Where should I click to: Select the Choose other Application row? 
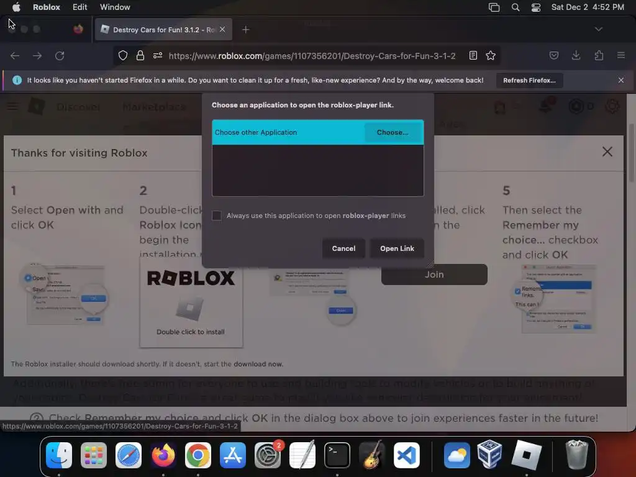[317, 132]
